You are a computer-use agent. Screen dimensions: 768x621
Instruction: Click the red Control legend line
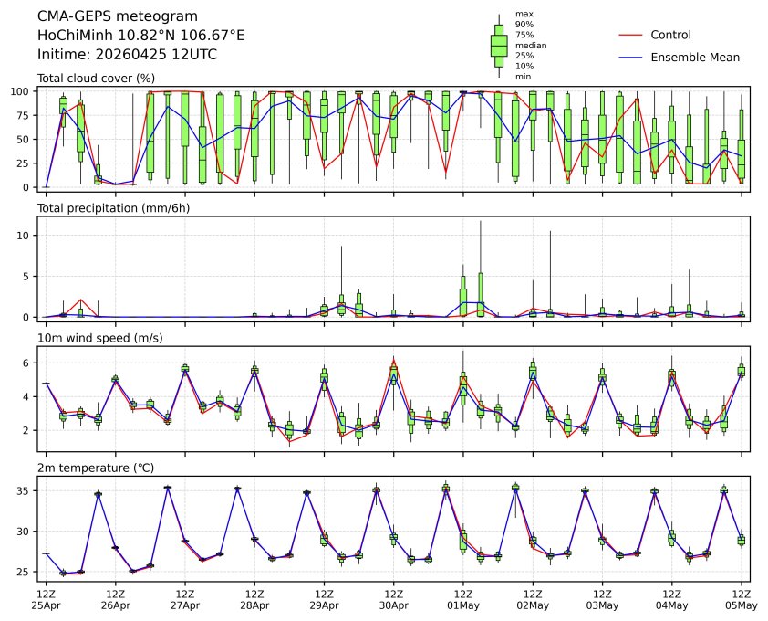(x=631, y=35)
